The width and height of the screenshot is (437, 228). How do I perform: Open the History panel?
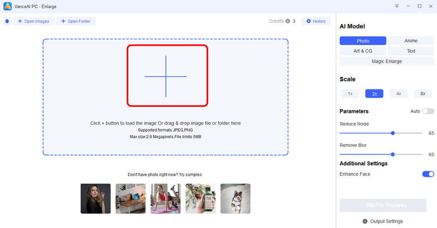(316, 21)
